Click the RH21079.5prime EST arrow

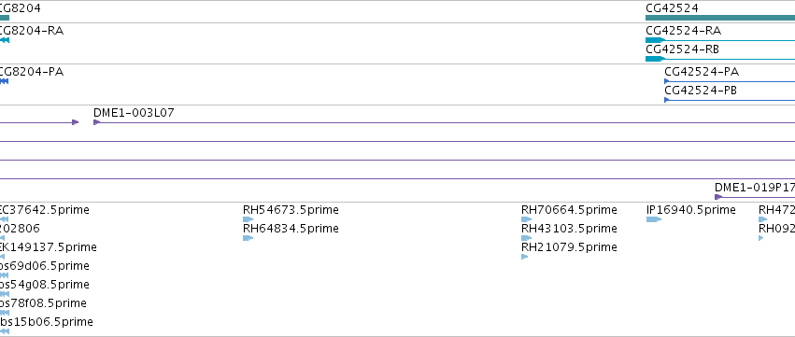point(525,257)
